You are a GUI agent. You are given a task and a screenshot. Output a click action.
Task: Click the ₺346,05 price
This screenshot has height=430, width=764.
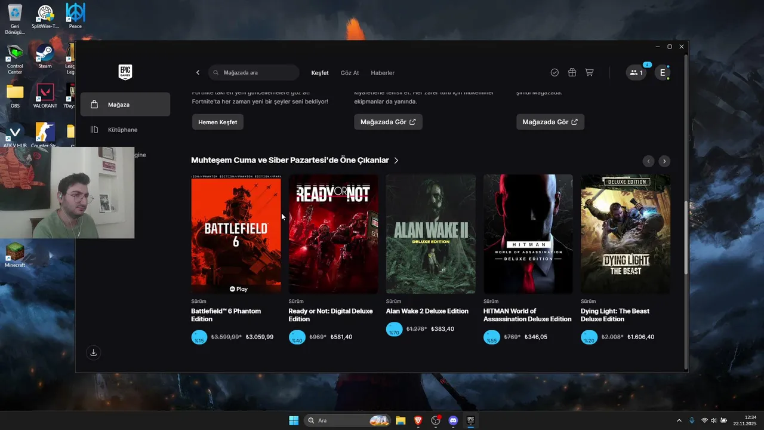[536, 337]
